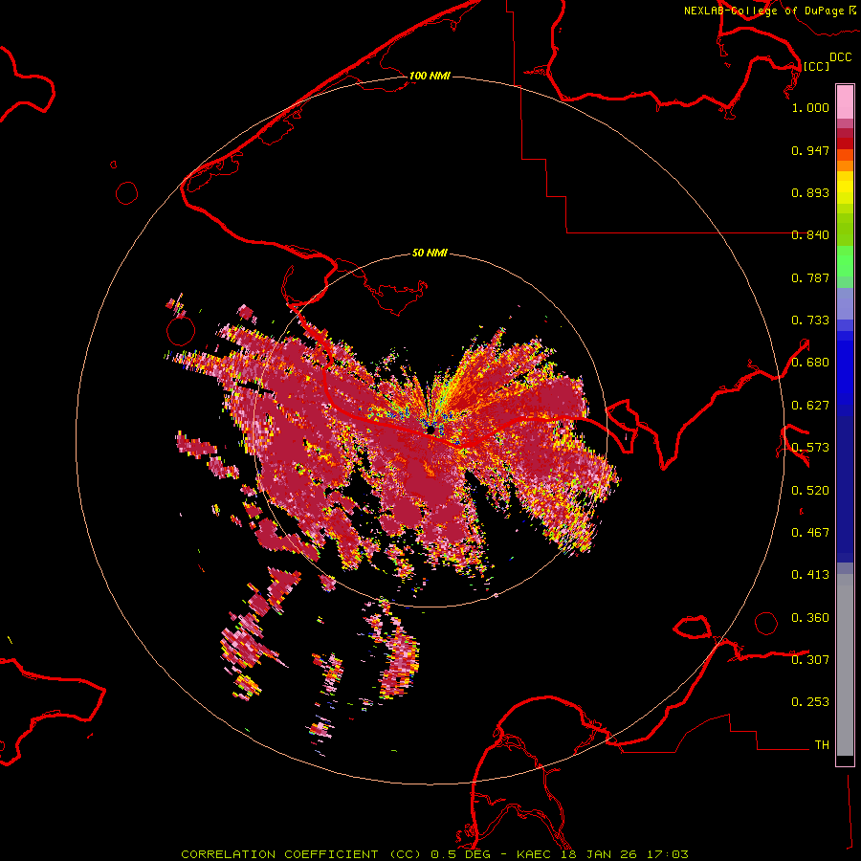Click the 0.360 legend value
This screenshot has height=861, width=861.
click(810, 618)
